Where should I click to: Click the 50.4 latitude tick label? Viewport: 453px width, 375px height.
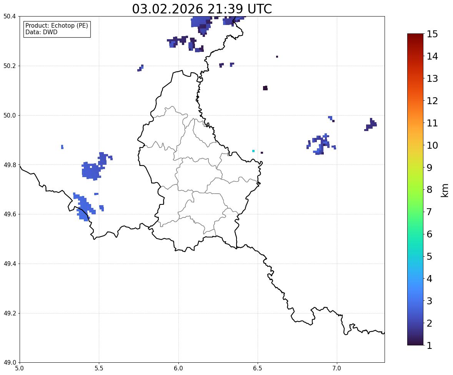(10, 17)
